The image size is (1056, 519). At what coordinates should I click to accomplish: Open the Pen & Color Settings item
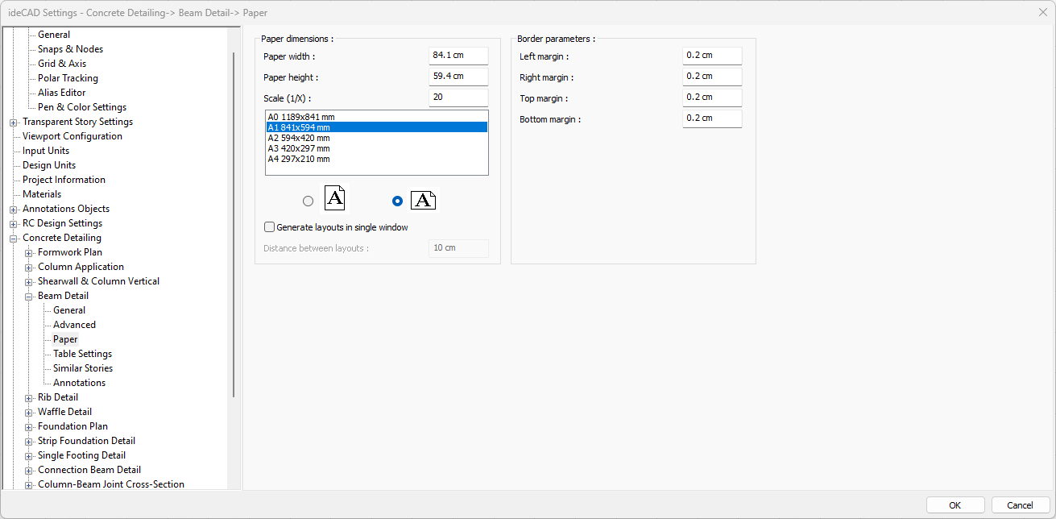[x=81, y=107]
